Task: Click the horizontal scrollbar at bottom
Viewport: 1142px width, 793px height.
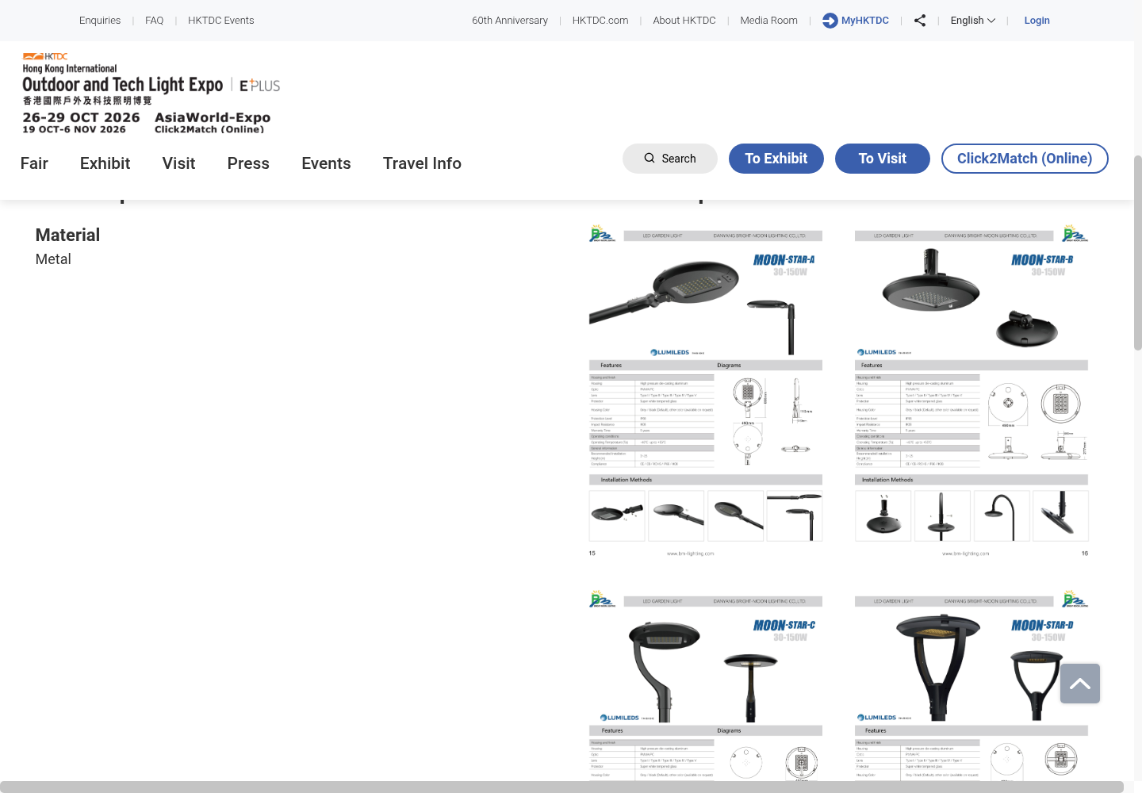Action: (561, 787)
